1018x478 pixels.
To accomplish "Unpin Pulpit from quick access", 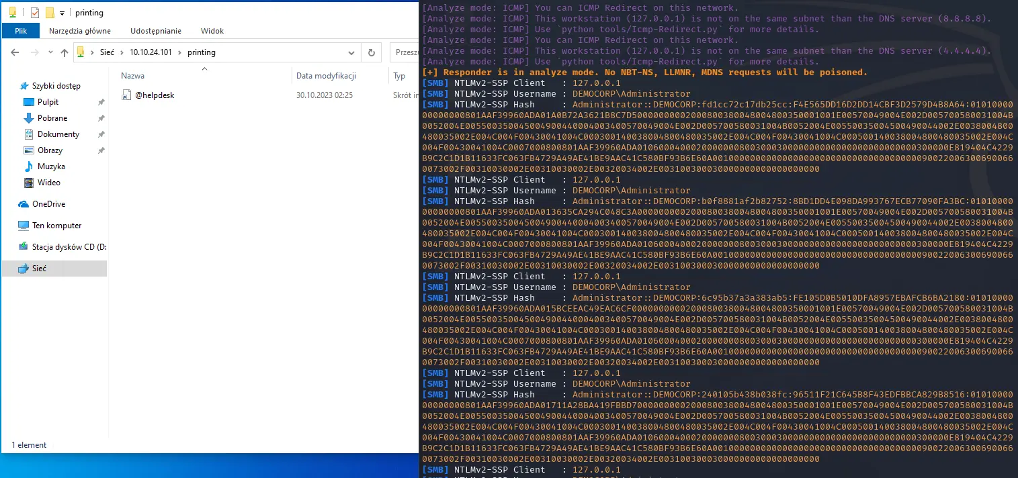I will tap(101, 102).
